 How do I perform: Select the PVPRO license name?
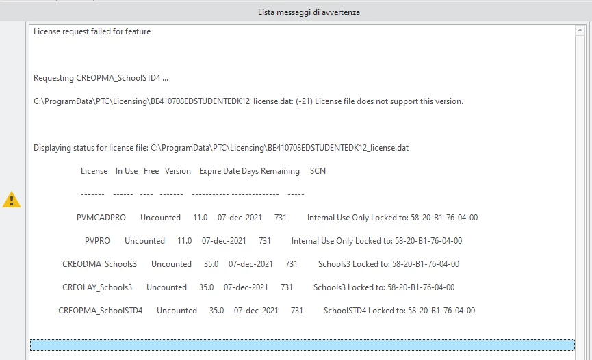pos(97,241)
